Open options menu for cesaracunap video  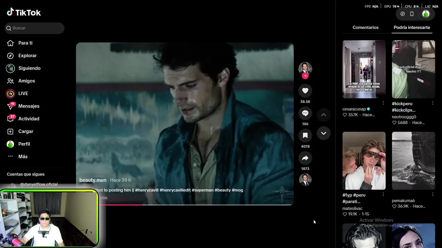(x=383, y=103)
